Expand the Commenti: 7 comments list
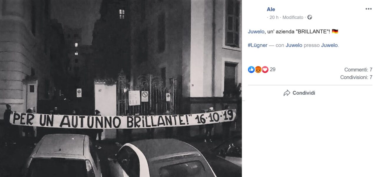 tap(358, 70)
